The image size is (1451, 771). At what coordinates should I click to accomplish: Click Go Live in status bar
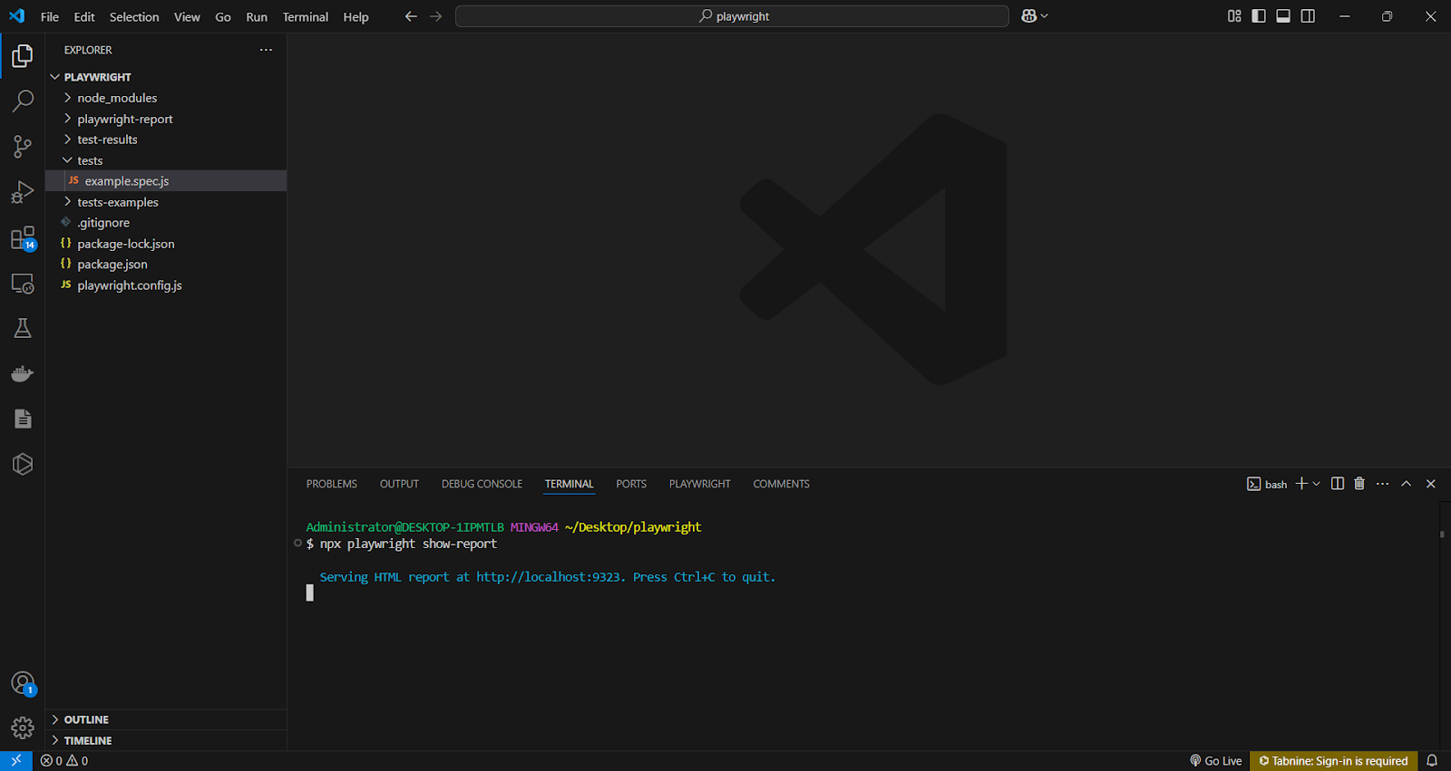pos(1215,761)
